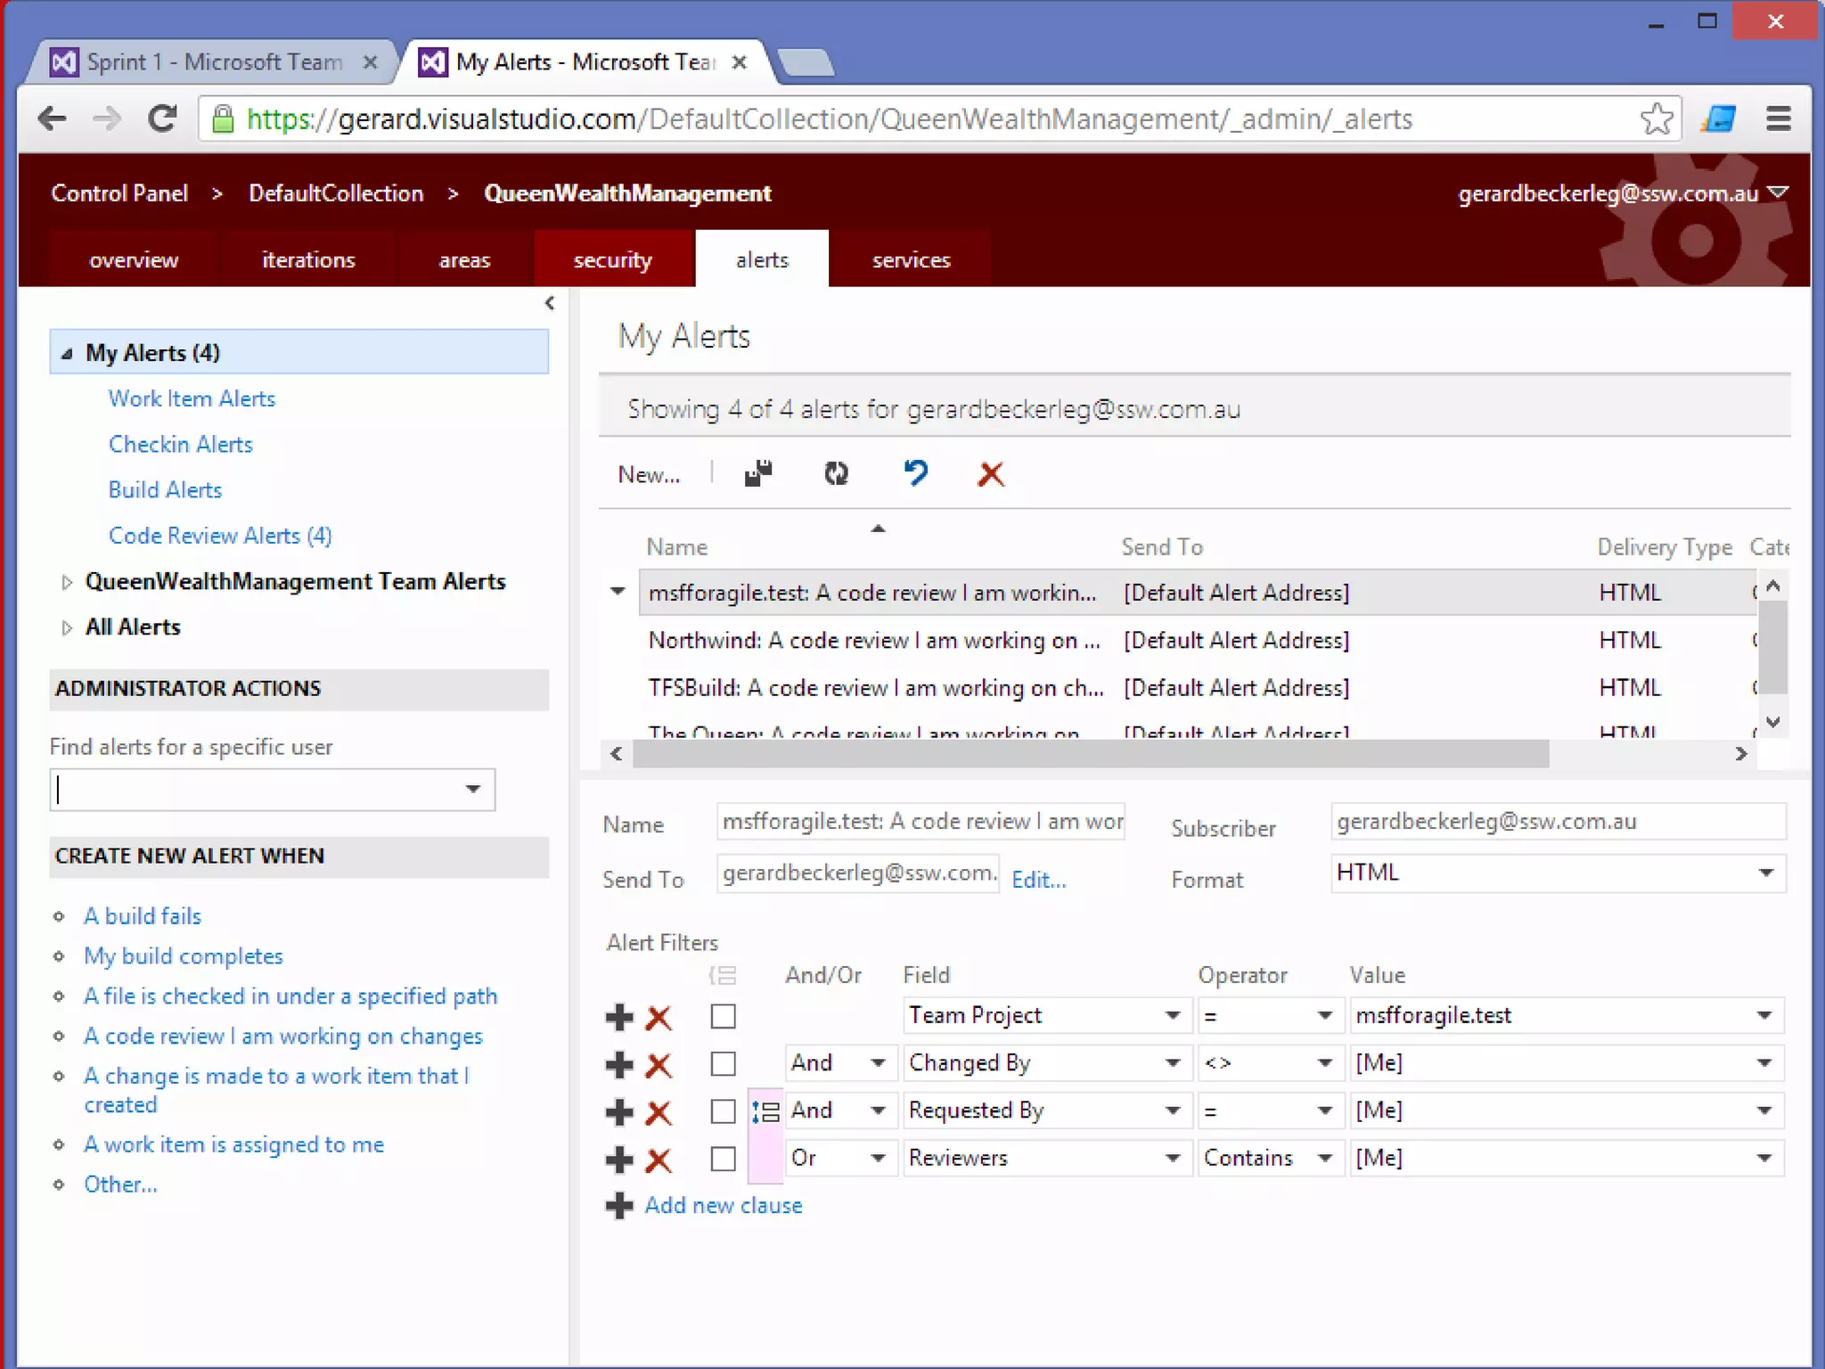Open the Contains operator dropdown
Viewport: 1825px width, 1369px height.
pyautogui.click(x=1324, y=1158)
